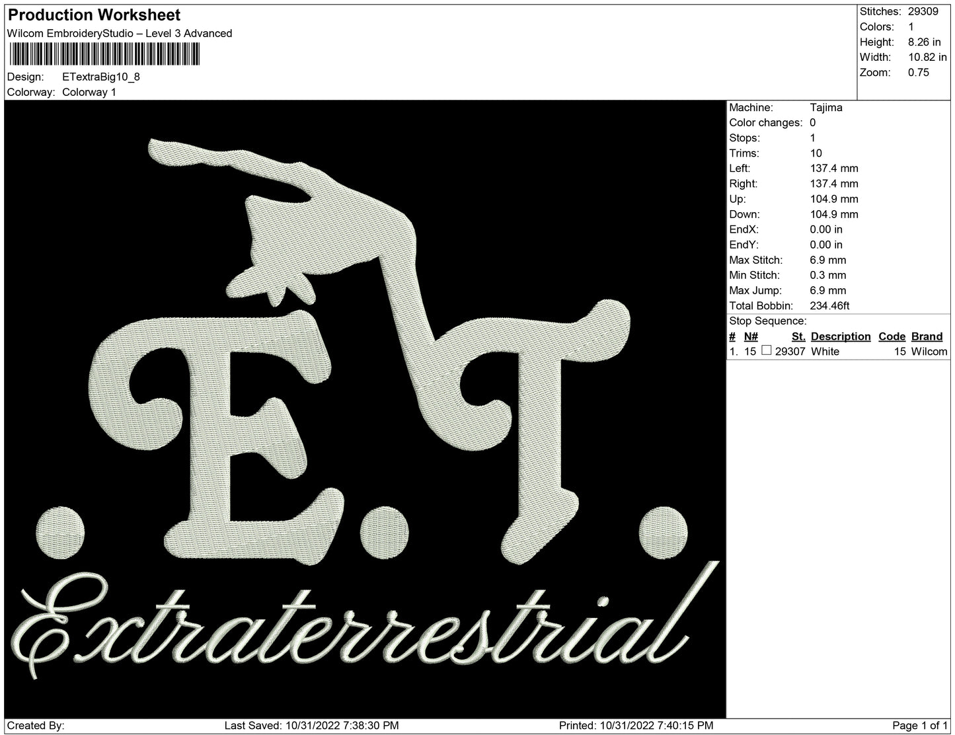Click the Machine value Tajima
The height and width of the screenshot is (735, 955).
(826, 107)
